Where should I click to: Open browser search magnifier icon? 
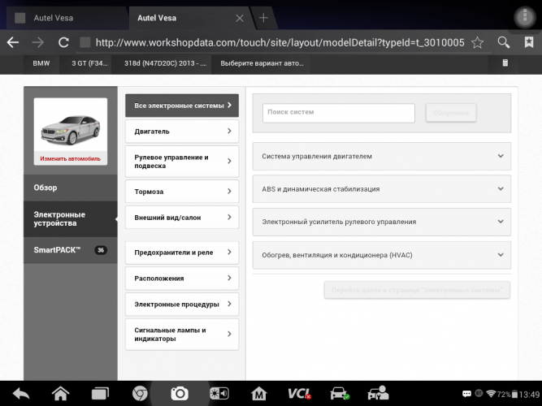(504, 42)
